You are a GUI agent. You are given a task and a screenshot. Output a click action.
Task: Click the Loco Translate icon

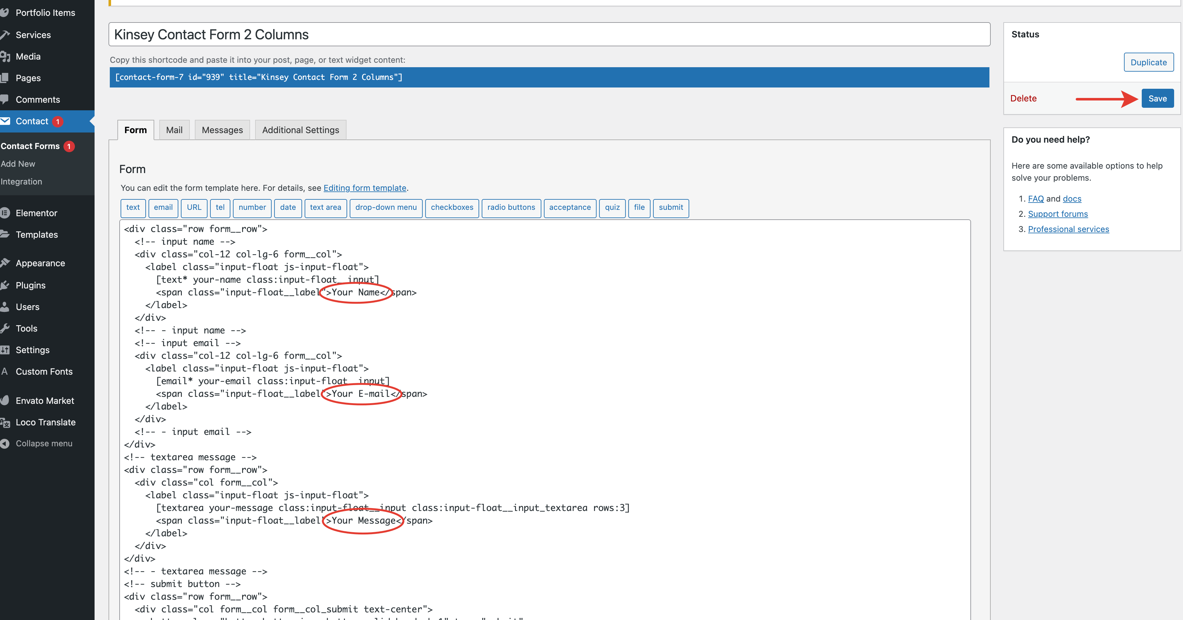(x=5, y=422)
